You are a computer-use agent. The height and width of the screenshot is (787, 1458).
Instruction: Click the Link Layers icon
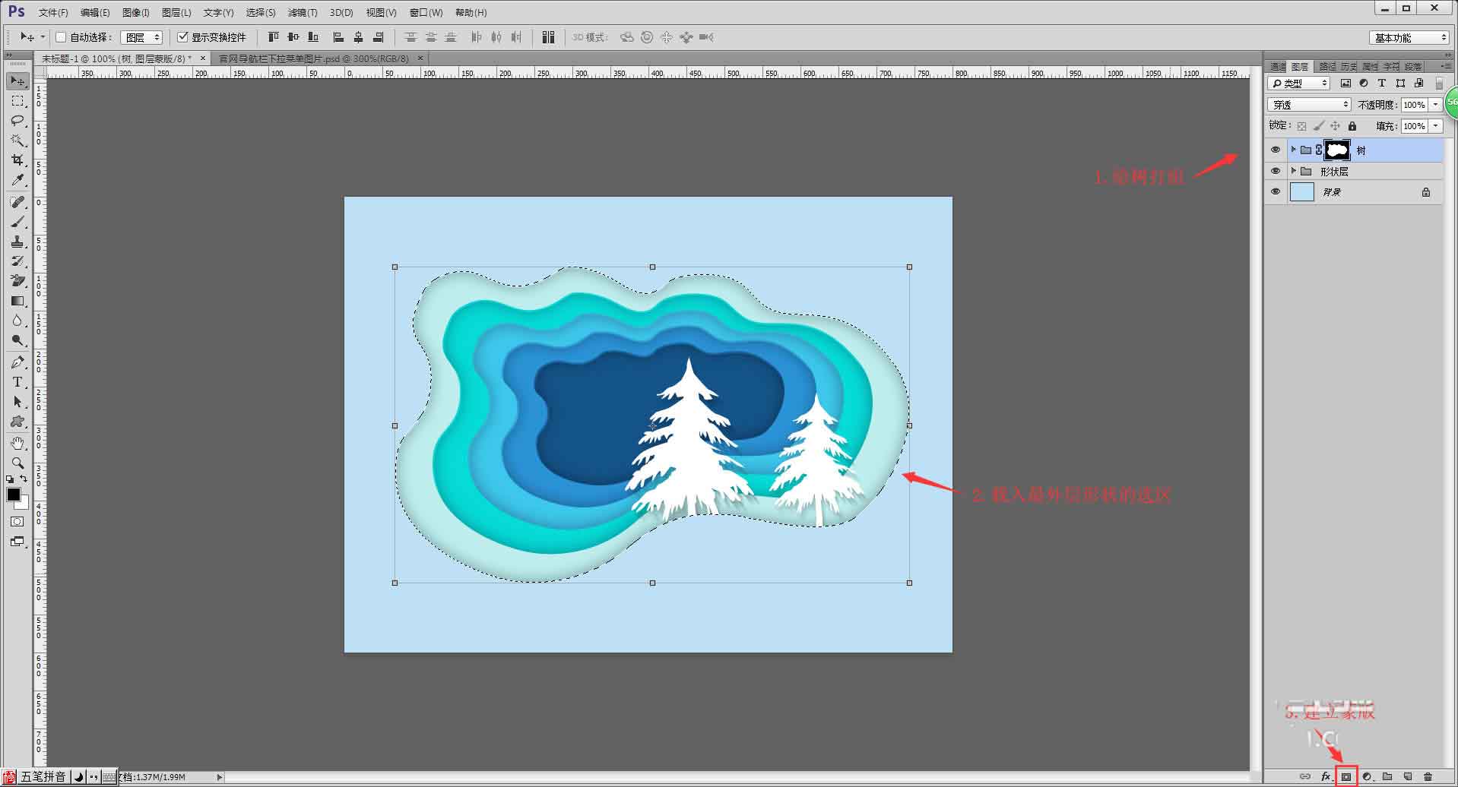point(1305,776)
